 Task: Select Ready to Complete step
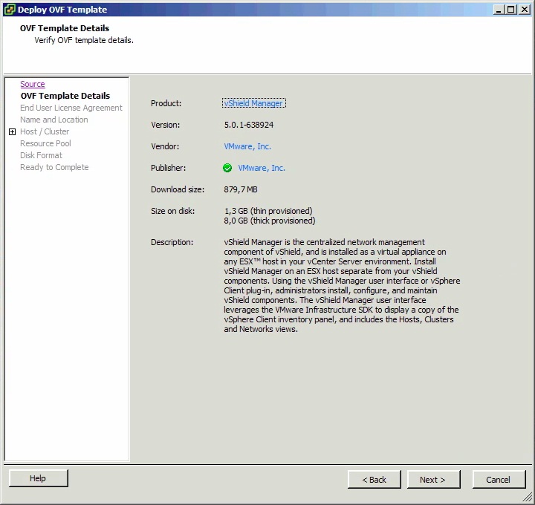54,167
